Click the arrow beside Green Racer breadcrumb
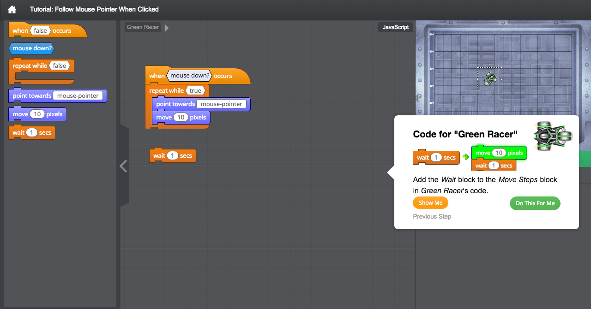This screenshot has height=309, width=591. (x=167, y=28)
